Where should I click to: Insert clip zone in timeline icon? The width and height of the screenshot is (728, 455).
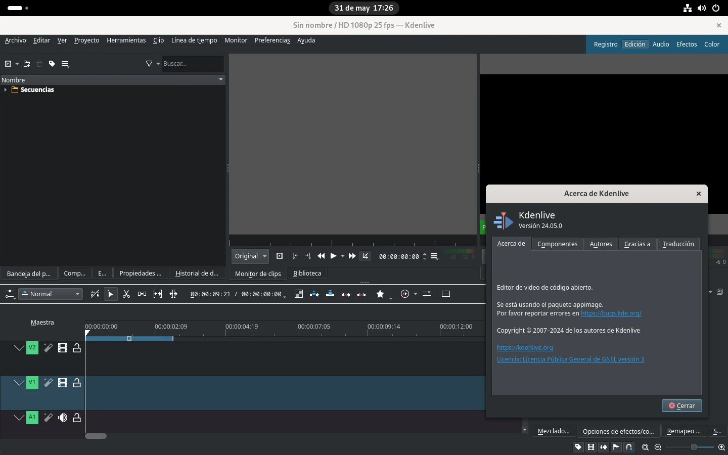click(314, 294)
